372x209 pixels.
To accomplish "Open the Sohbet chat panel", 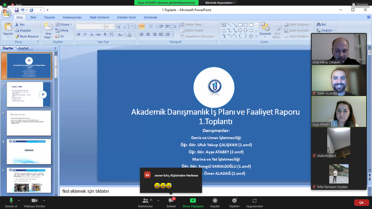I will (171, 203).
